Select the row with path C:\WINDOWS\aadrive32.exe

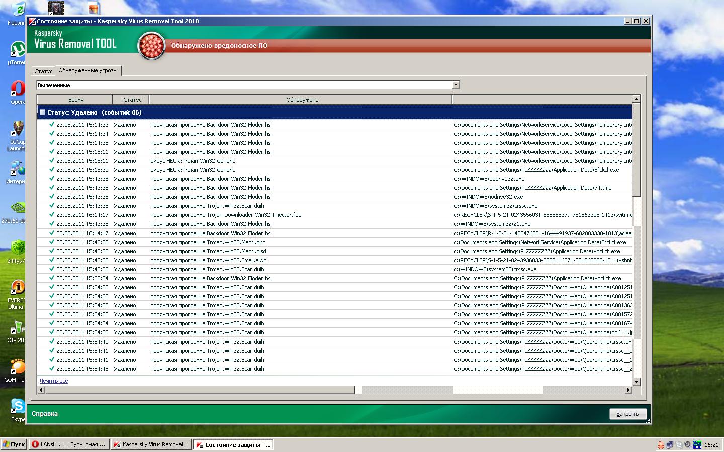coord(334,179)
